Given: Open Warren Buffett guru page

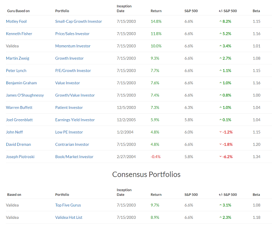Looking at the screenshot, I should tap(19, 107).
